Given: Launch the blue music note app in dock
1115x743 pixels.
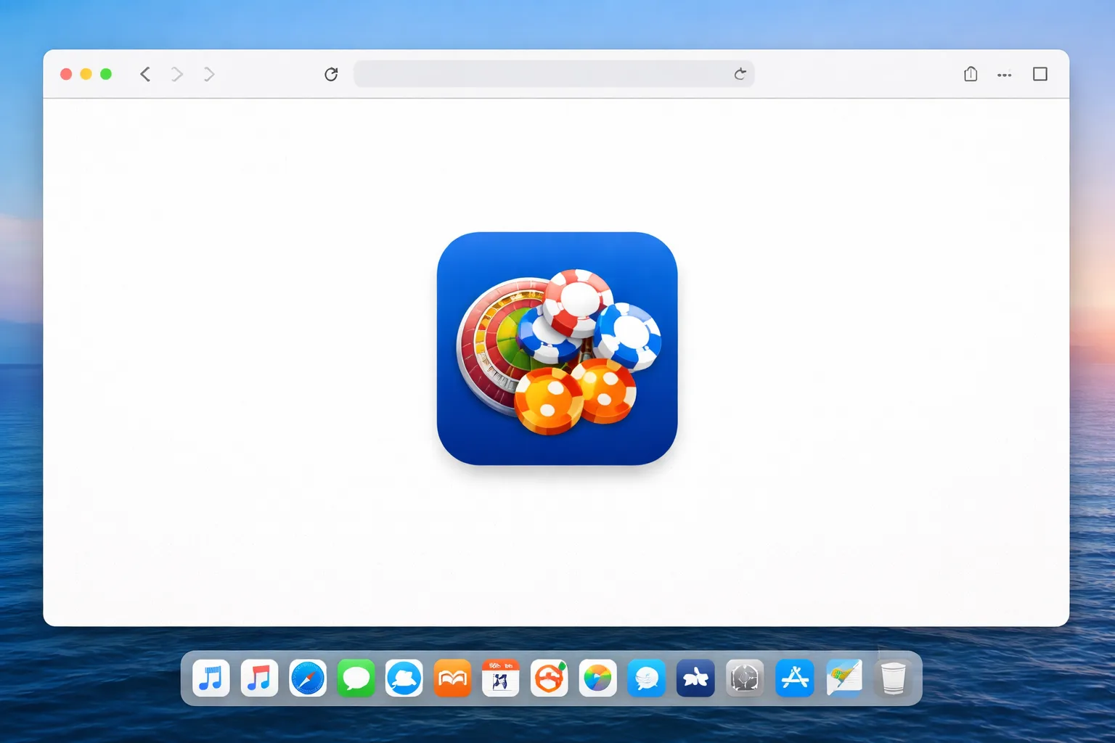Looking at the screenshot, I should (211, 678).
